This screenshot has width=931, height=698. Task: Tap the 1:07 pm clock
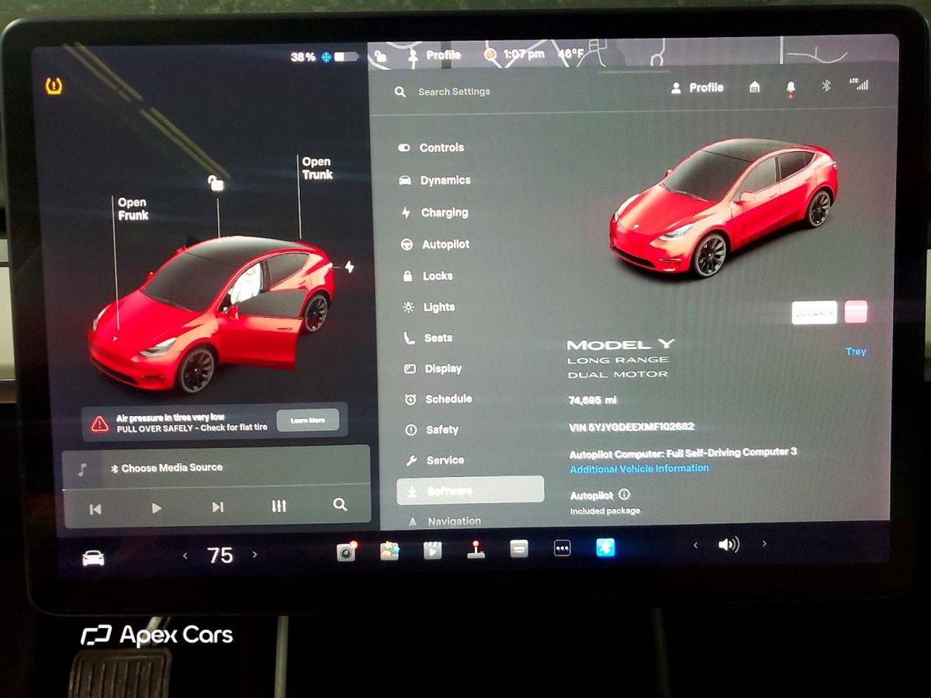pyautogui.click(x=524, y=55)
